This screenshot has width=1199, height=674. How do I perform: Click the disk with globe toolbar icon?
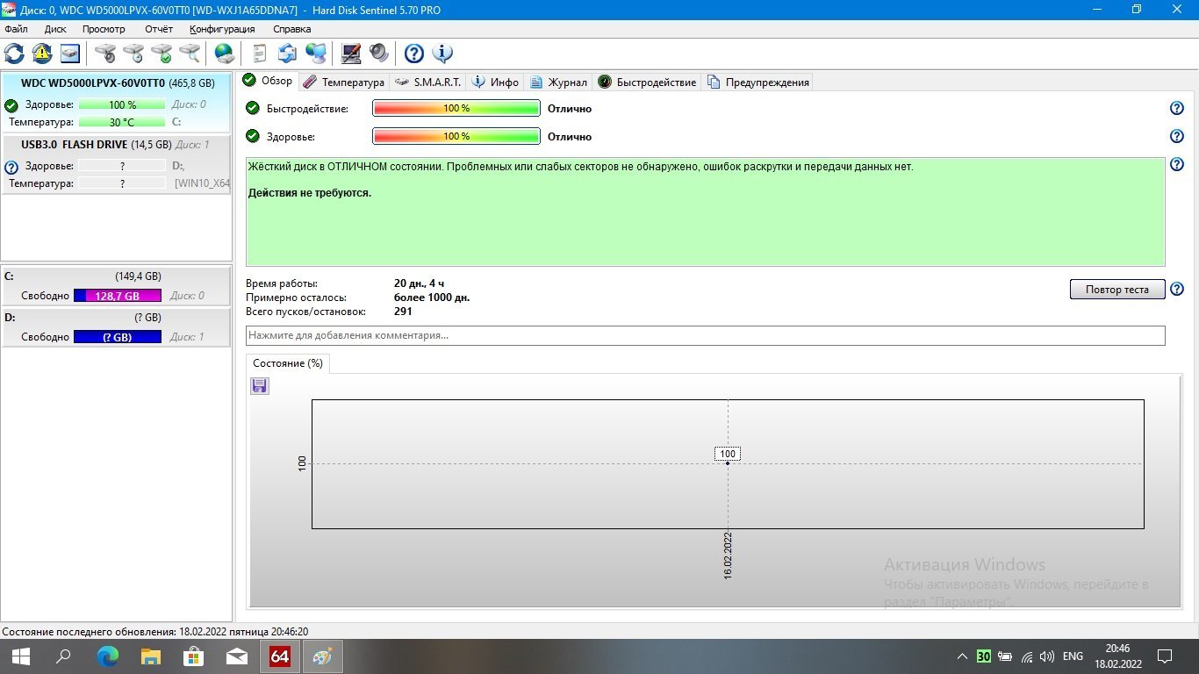point(225,54)
